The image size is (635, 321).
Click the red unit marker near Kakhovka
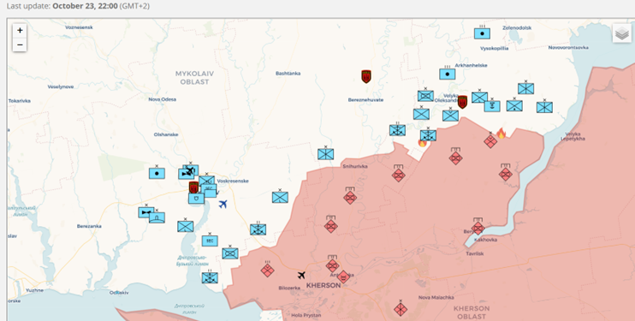coord(478,227)
